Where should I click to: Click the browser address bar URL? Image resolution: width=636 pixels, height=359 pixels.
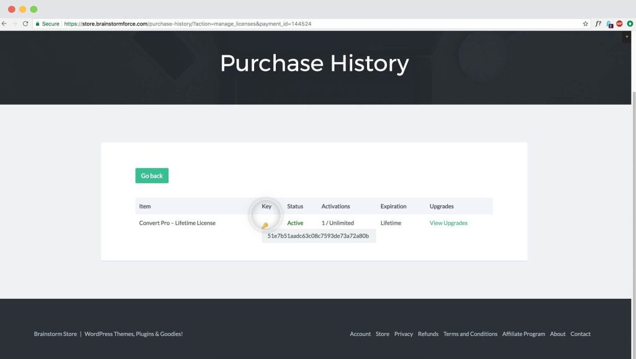coord(188,24)
